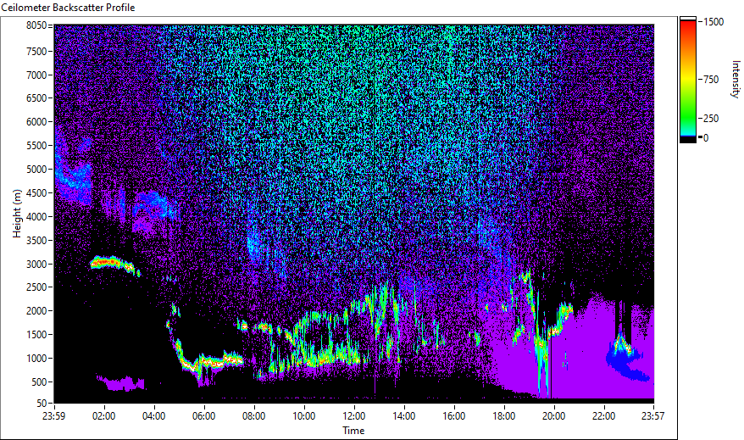
Task: Click the 1000 height axis value
Action: coord(36,359)
